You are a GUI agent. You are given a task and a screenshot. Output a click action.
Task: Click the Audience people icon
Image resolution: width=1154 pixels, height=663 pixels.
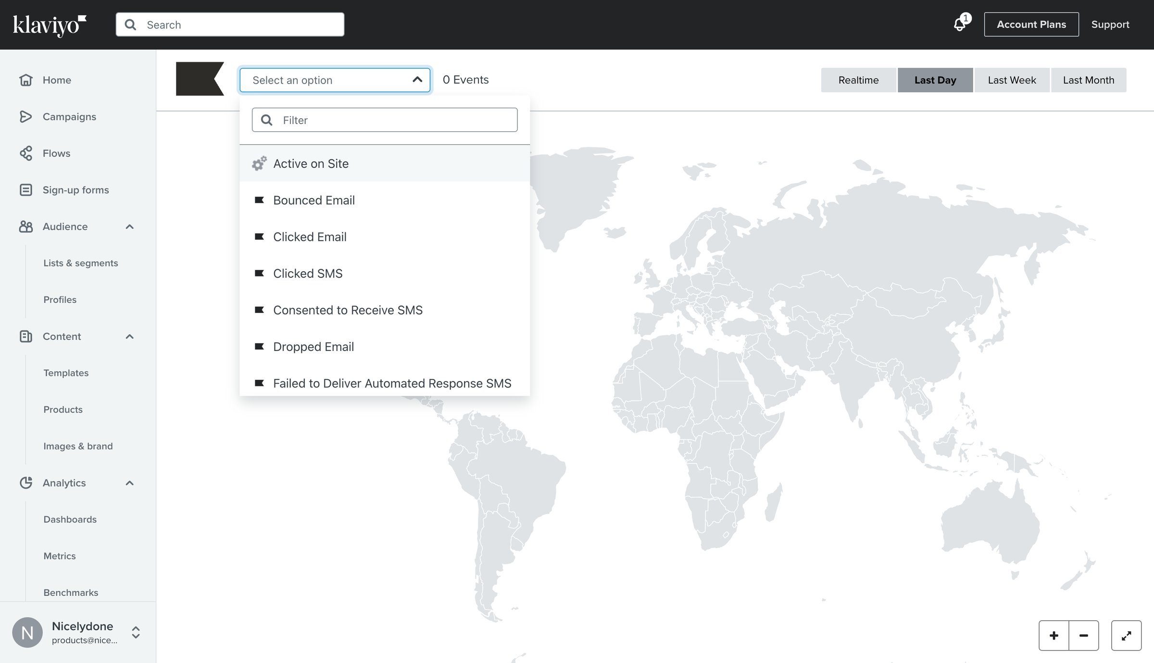click(x=26, y=226)
